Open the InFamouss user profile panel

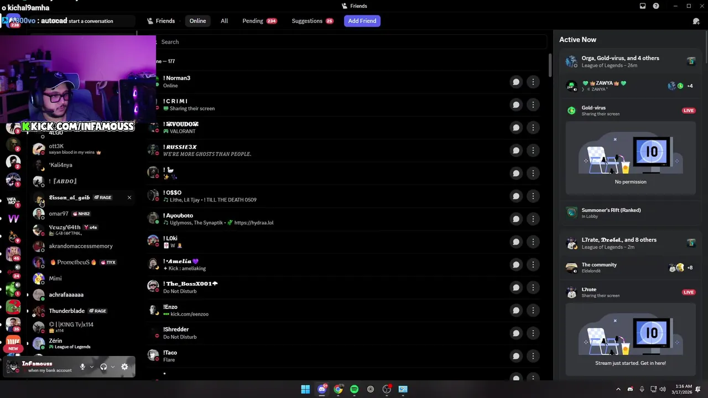(x=40, y=366)
